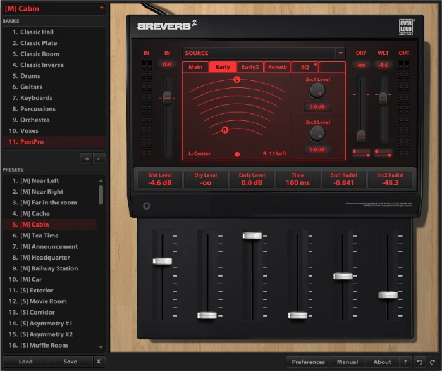Switch to the Reverb tab
Viewport: 442px width, 371px height.
(x=277, y=67)
